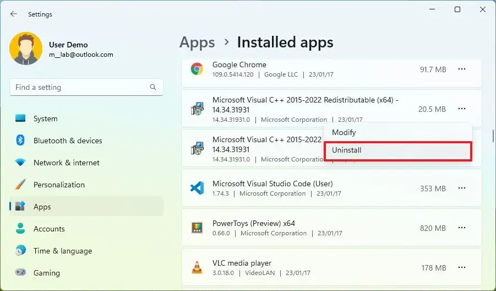The height and width of the screenshot is (291, 496).
Task: Click the PowerToys app icon
Action: point(197,228)
